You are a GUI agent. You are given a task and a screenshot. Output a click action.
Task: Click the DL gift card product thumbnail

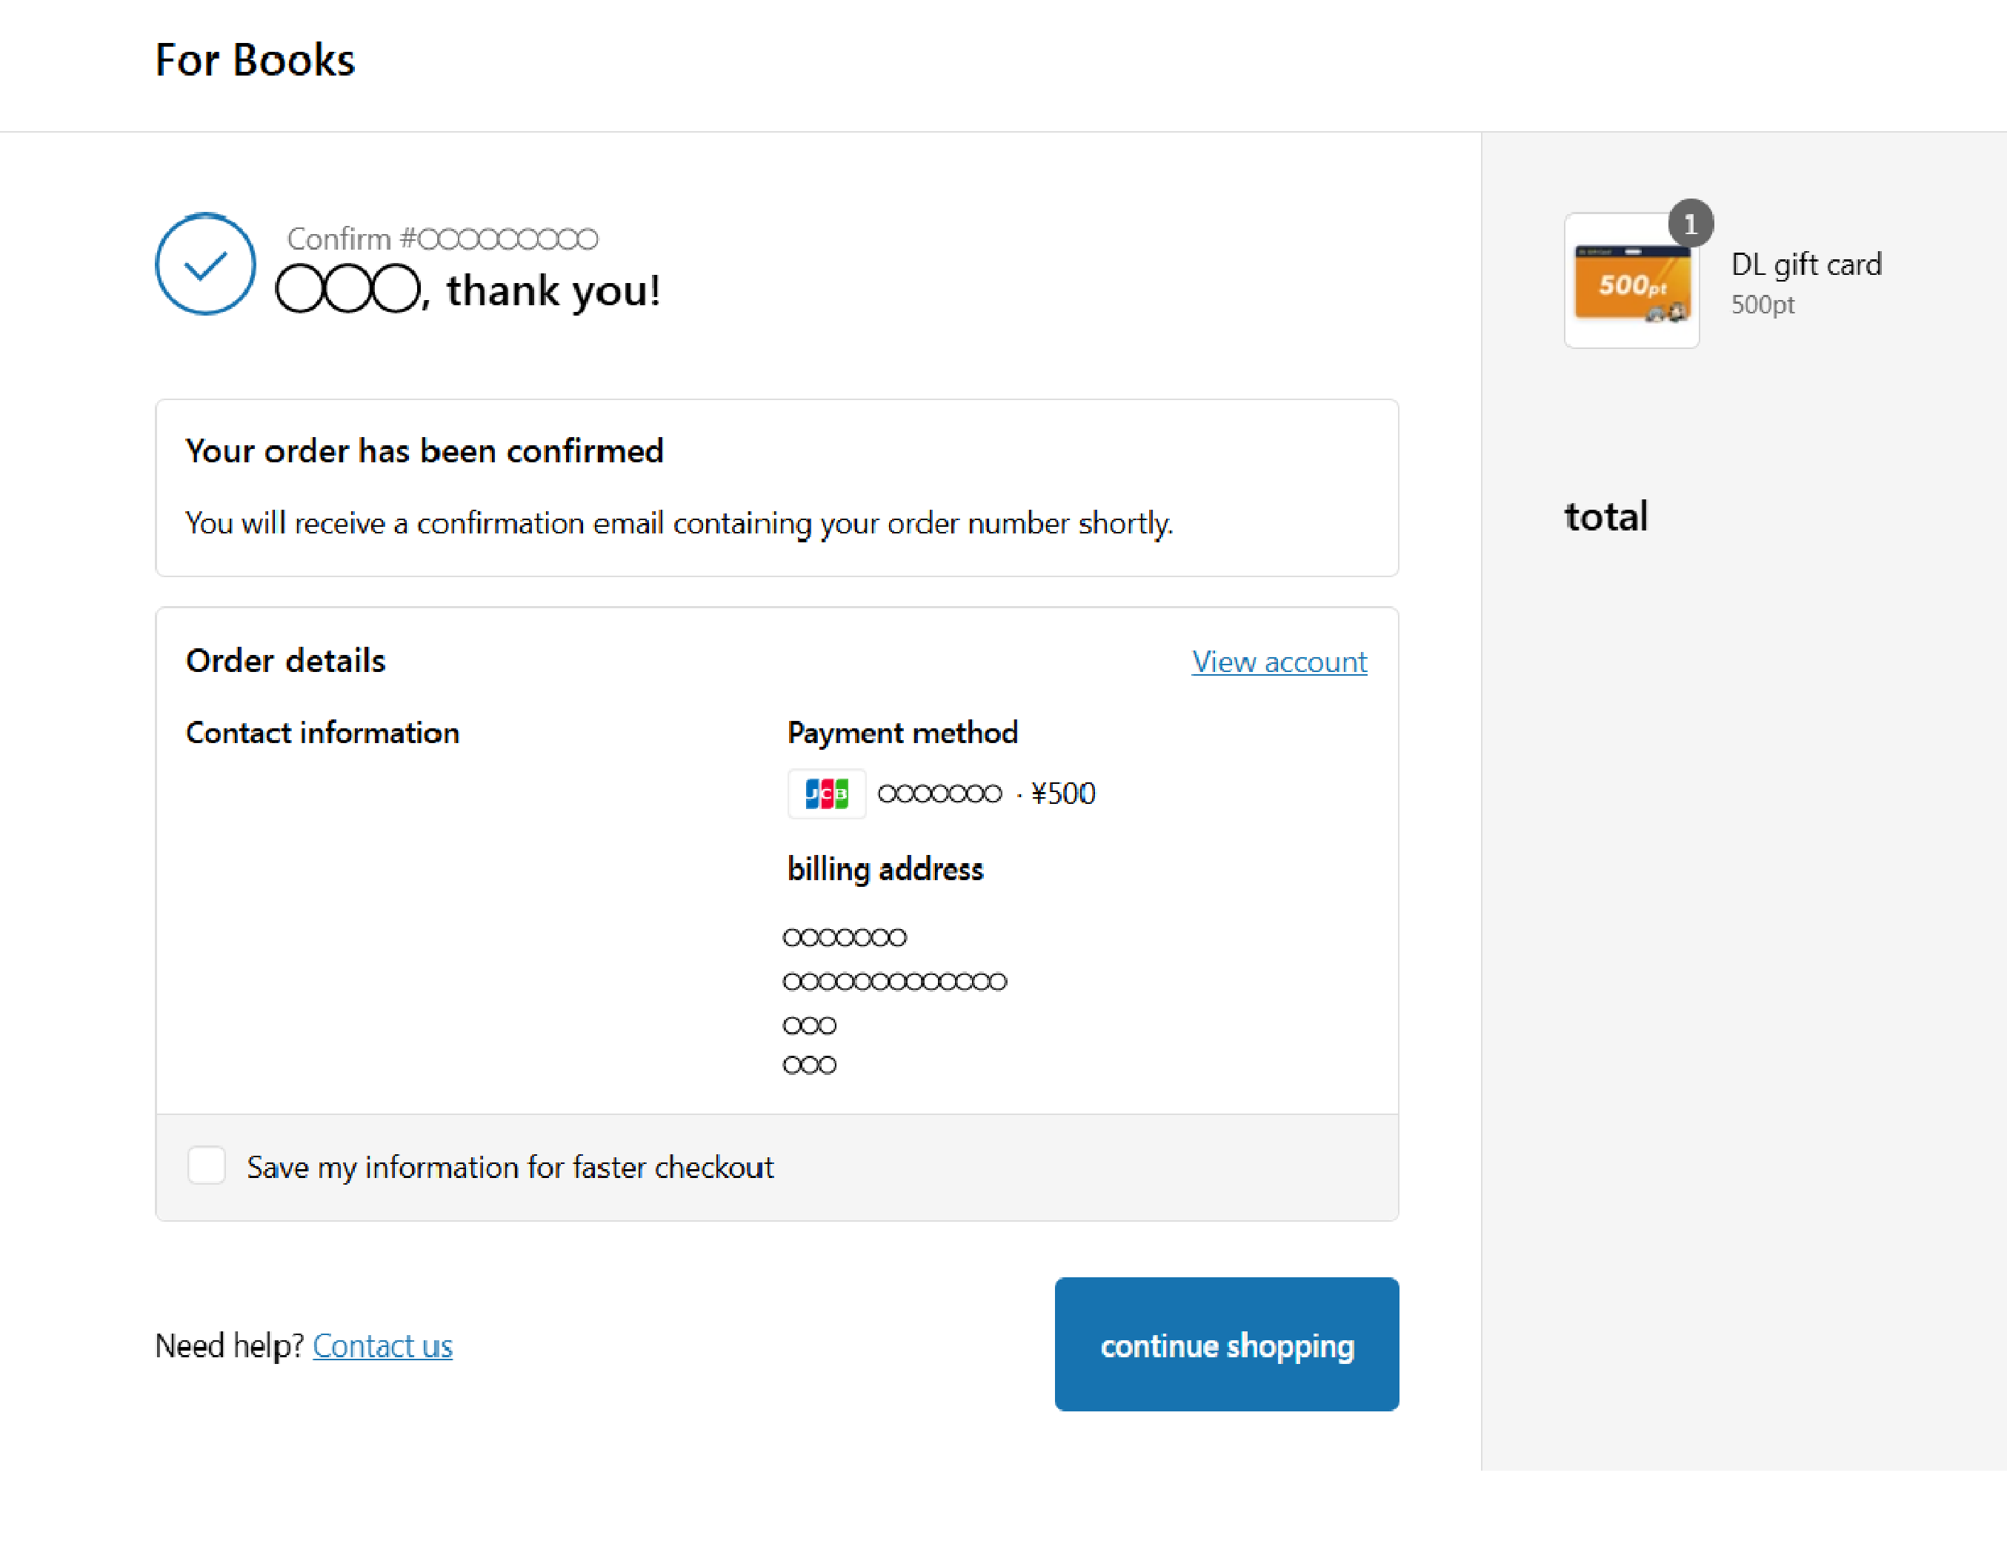[x=1632, y=280]
